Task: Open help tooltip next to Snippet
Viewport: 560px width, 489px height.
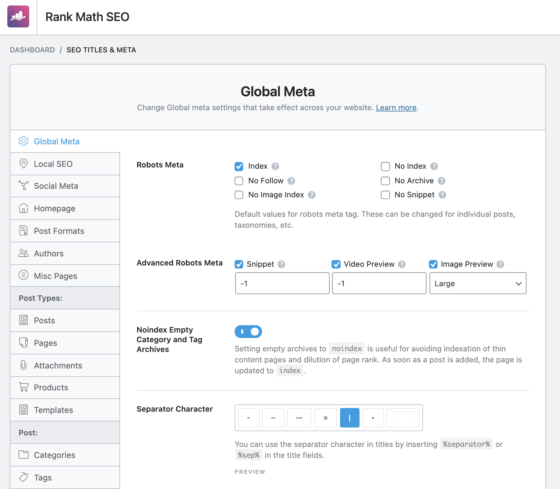Action: click(x=282, y=264)
